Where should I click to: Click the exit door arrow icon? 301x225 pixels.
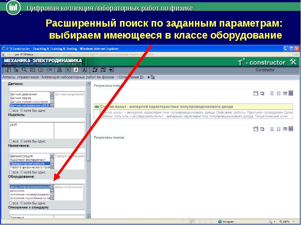112,70
